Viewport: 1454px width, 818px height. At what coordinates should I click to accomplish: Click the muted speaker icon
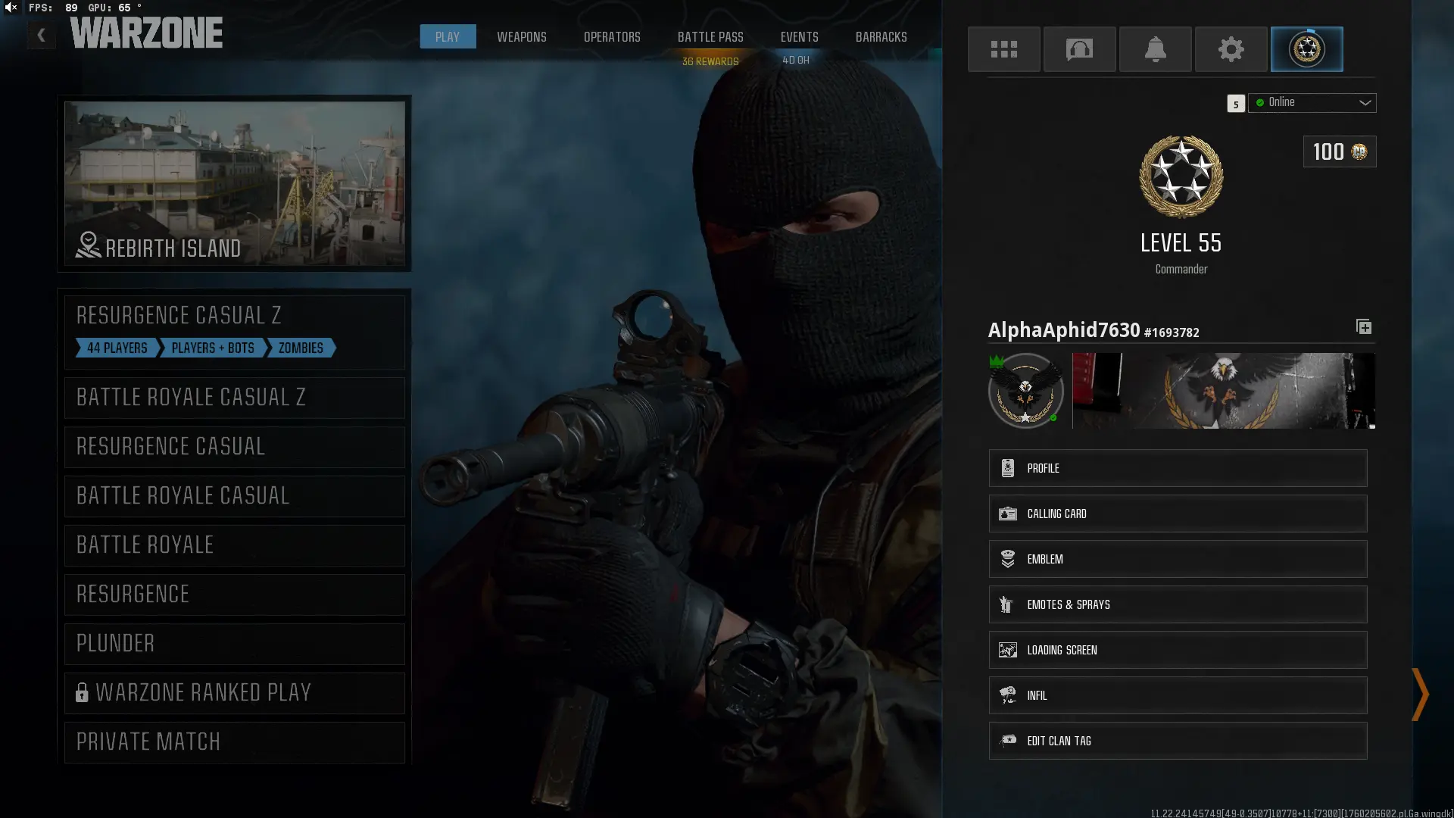click(11, 8)
